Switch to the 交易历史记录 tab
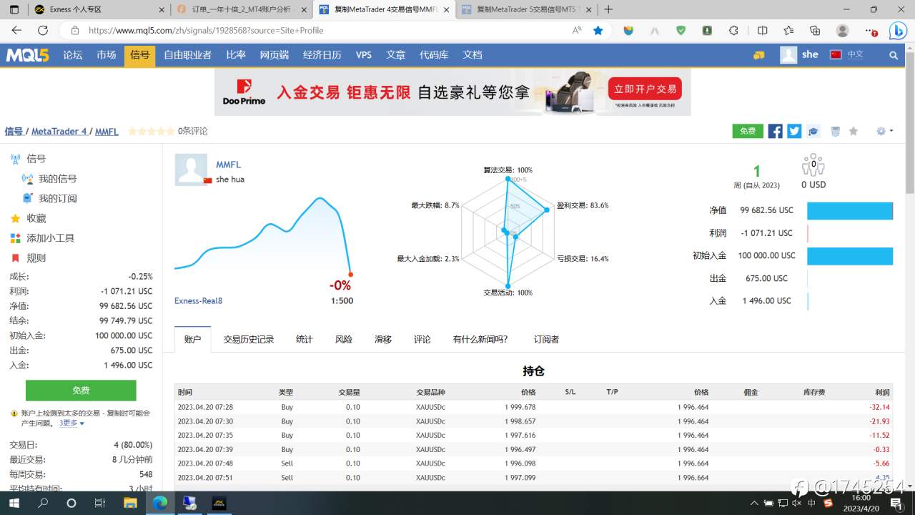This screenshot has width=915, height=515. pos(249,339)
